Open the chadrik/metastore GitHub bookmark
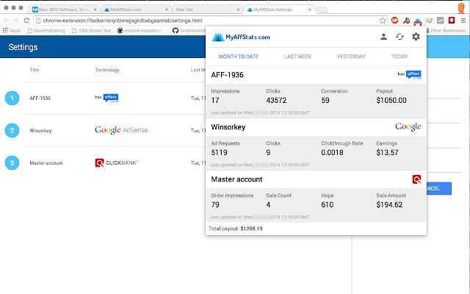The image size is (470, 294). 139,31
